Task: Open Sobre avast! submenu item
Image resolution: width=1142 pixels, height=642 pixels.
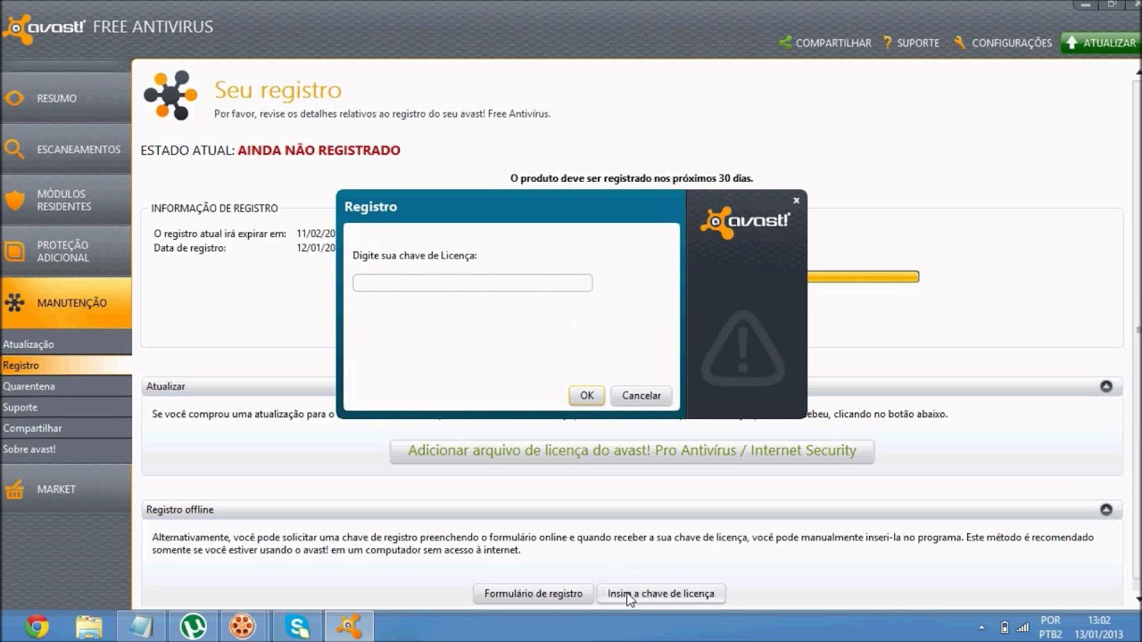Action: 66,449
